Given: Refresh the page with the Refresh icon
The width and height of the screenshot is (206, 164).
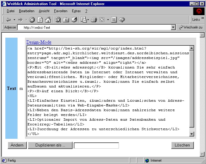Looking at the screenshot, I should (40, 20).
